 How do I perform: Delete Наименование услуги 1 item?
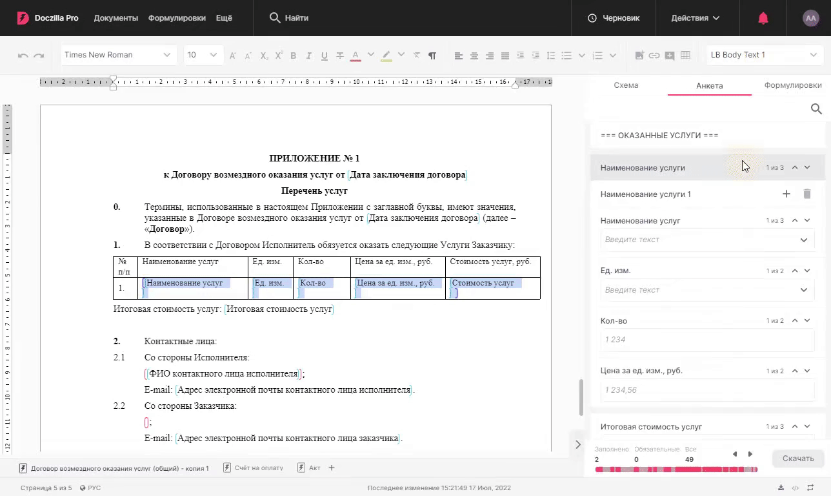tap(806, 194)
